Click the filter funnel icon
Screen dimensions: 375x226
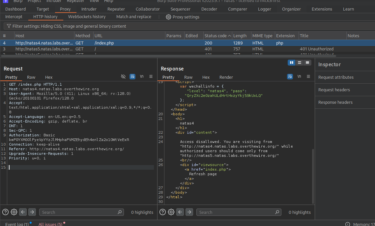click(9, 26)
